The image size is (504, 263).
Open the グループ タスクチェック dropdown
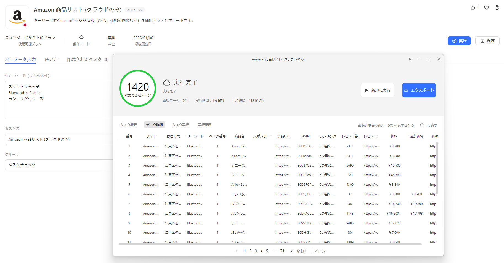pyautogui.click(x=59, y=165)
